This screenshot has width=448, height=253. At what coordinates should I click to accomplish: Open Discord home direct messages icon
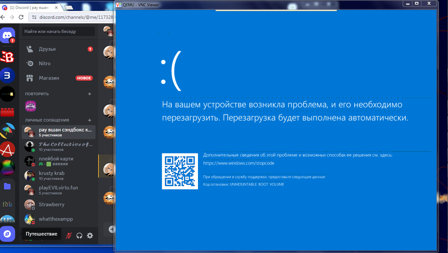click(x=7, y=35)
